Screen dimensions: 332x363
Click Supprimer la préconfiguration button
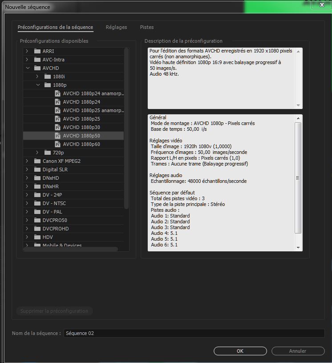coord(54,311)
